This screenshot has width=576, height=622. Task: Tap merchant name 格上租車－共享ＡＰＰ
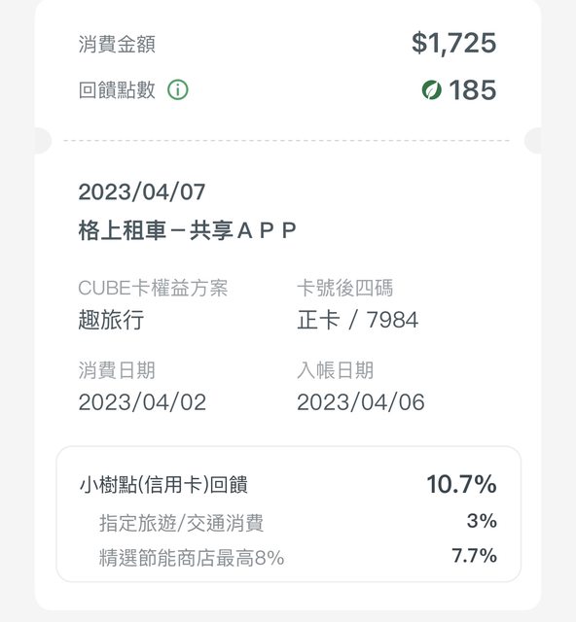coord(187,230)
